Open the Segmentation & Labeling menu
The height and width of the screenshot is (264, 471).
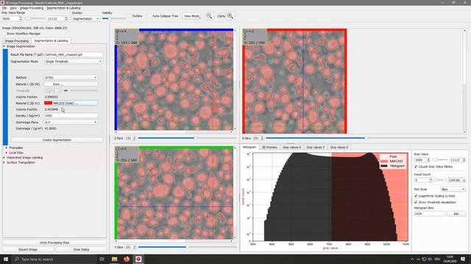[64, 8]
